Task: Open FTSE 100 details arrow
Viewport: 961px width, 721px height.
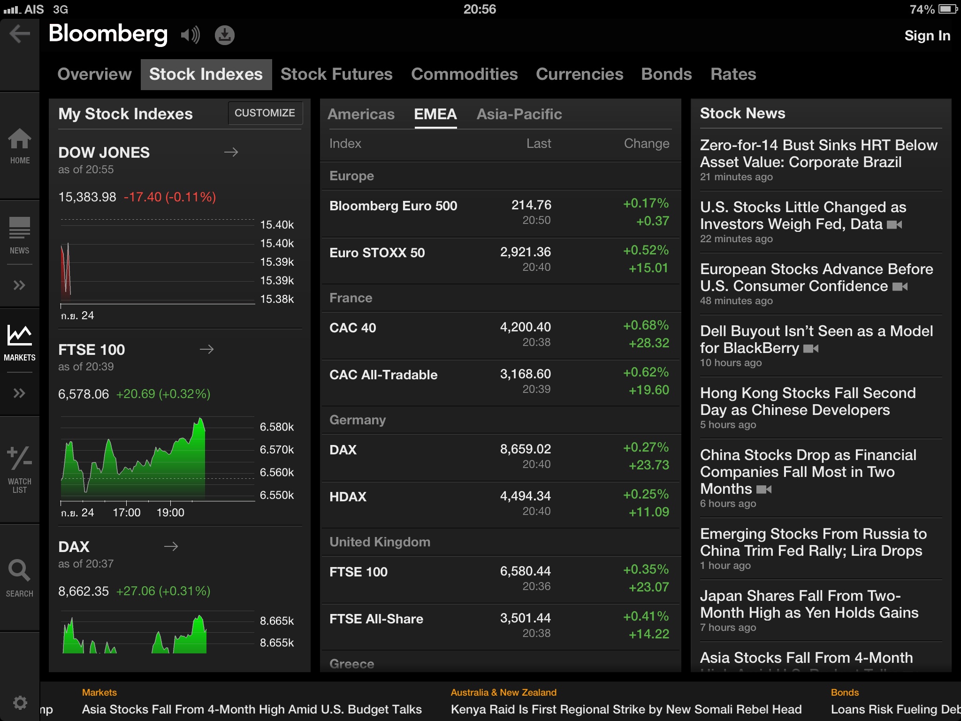Action: click(x=206, y=349)
